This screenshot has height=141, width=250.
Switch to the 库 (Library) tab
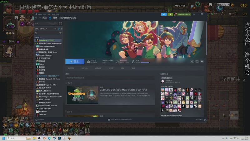[50, 18]
